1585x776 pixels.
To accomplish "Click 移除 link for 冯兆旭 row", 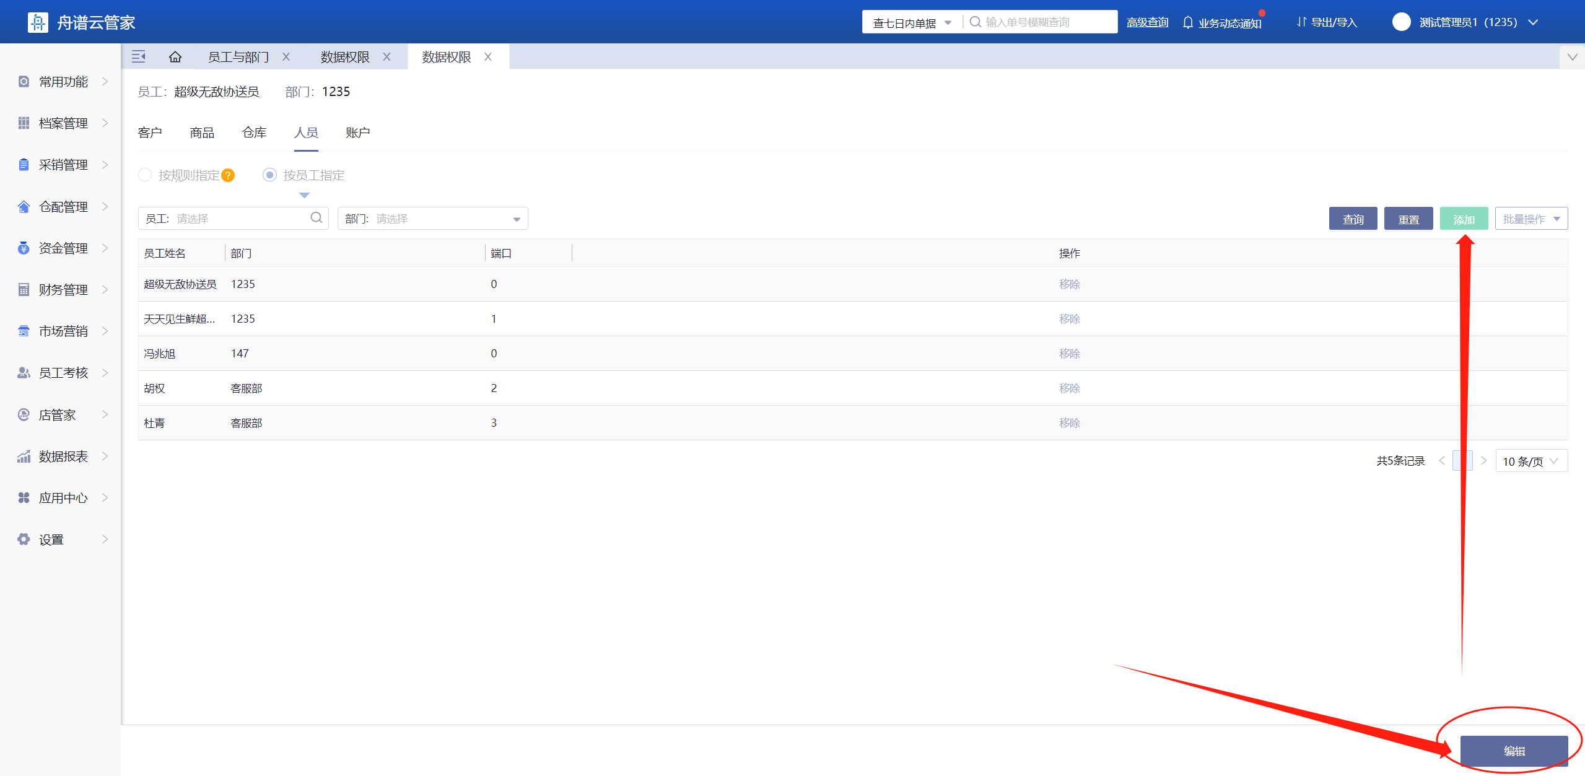I will pos(1069,354).
